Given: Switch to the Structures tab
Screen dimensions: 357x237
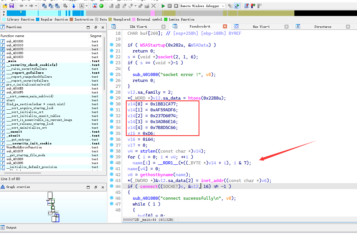Looking at the screenshot, I should pos(322,27).
